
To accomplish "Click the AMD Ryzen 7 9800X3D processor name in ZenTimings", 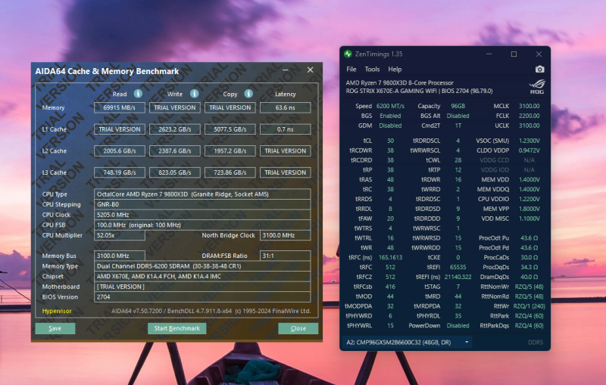I will (400, 82).
